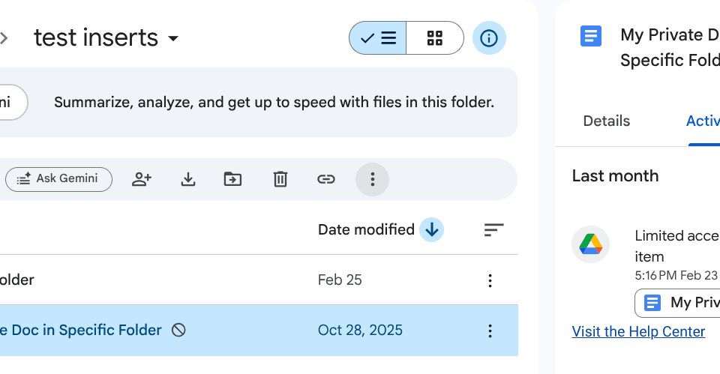Image resolution: width=720 pixels, height=374 pixels.
Task: Visit the Help Center link
Action: coord(638,331)
